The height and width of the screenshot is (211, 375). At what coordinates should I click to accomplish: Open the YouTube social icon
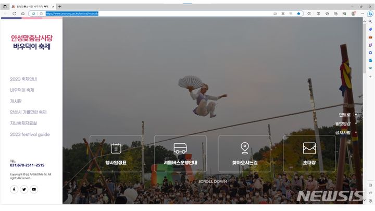coord(34,189)
